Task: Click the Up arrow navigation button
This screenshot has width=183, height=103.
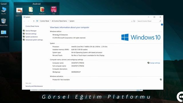Action: [x=34, y=21]
